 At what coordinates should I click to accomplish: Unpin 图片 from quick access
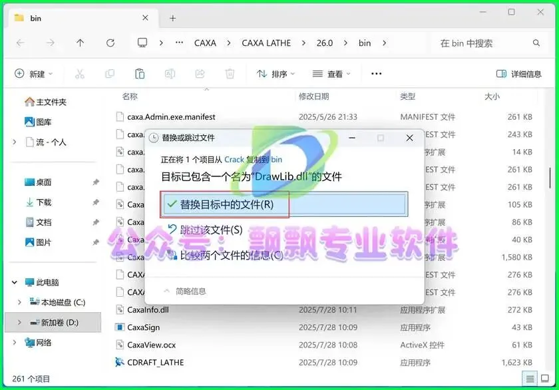point(96,242)
